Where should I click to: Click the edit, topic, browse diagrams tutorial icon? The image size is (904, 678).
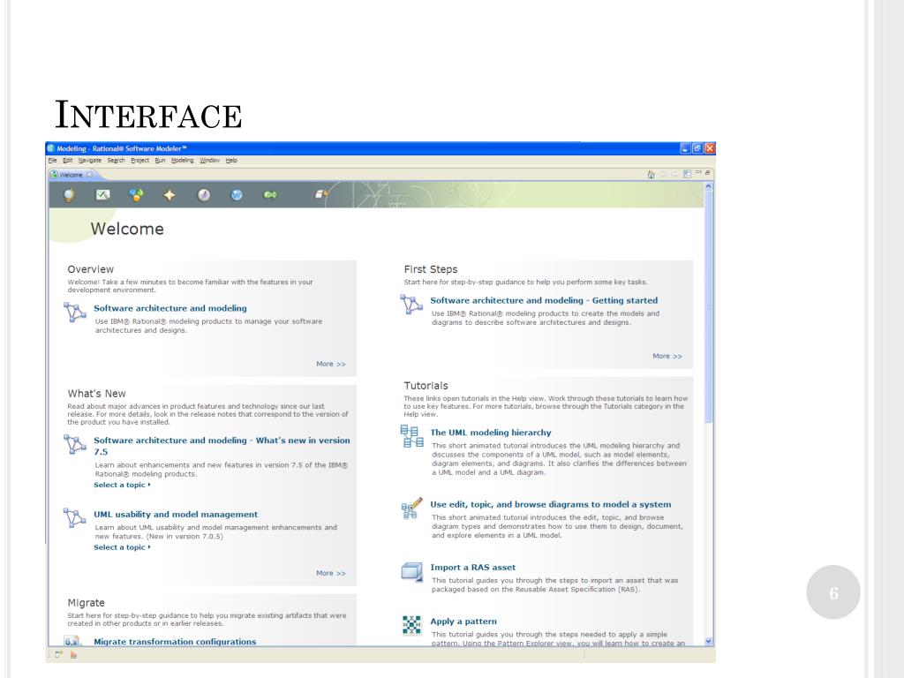411,508
